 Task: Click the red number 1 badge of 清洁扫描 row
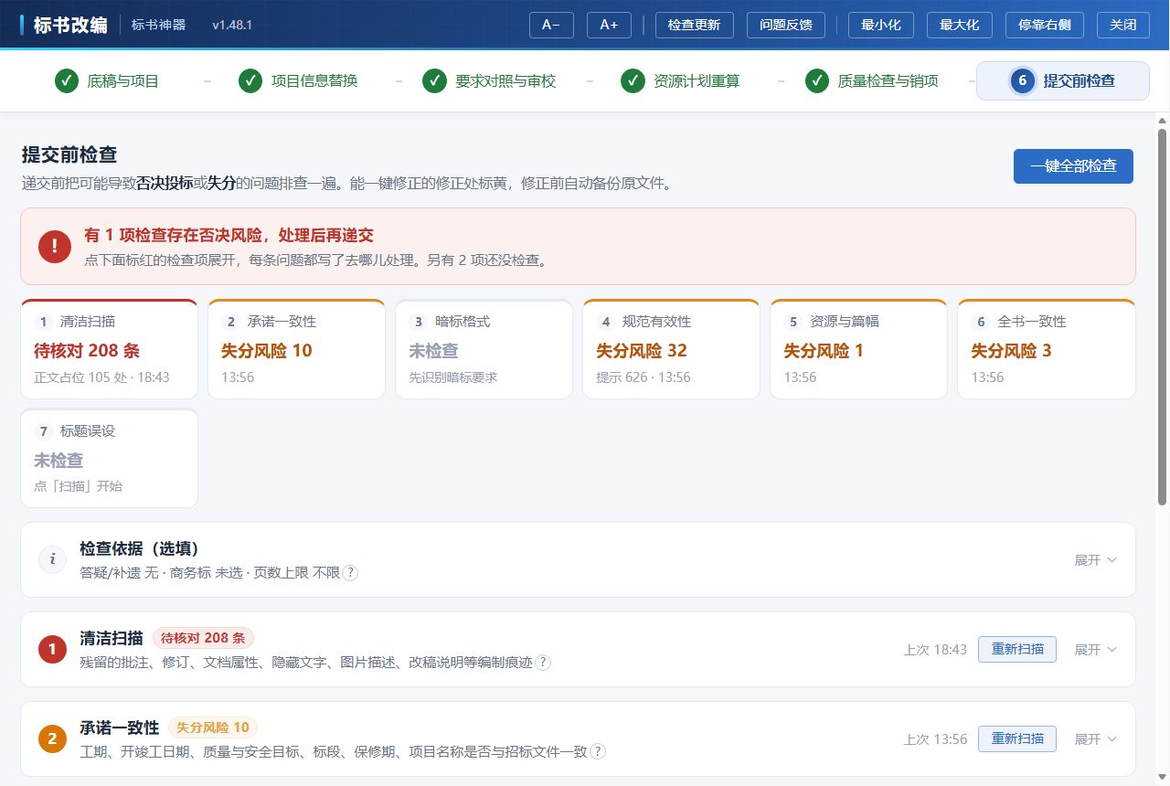point(52,649)
